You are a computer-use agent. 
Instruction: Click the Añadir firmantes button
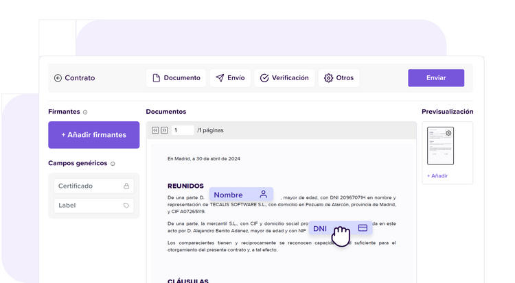93,135
